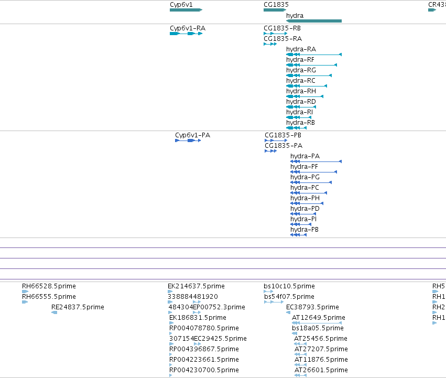Open the hydra-PH protein label
Screen dimensions: 446x378
point(305,198)
